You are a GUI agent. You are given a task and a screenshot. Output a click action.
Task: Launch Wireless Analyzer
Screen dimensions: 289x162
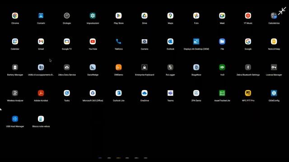15,93
